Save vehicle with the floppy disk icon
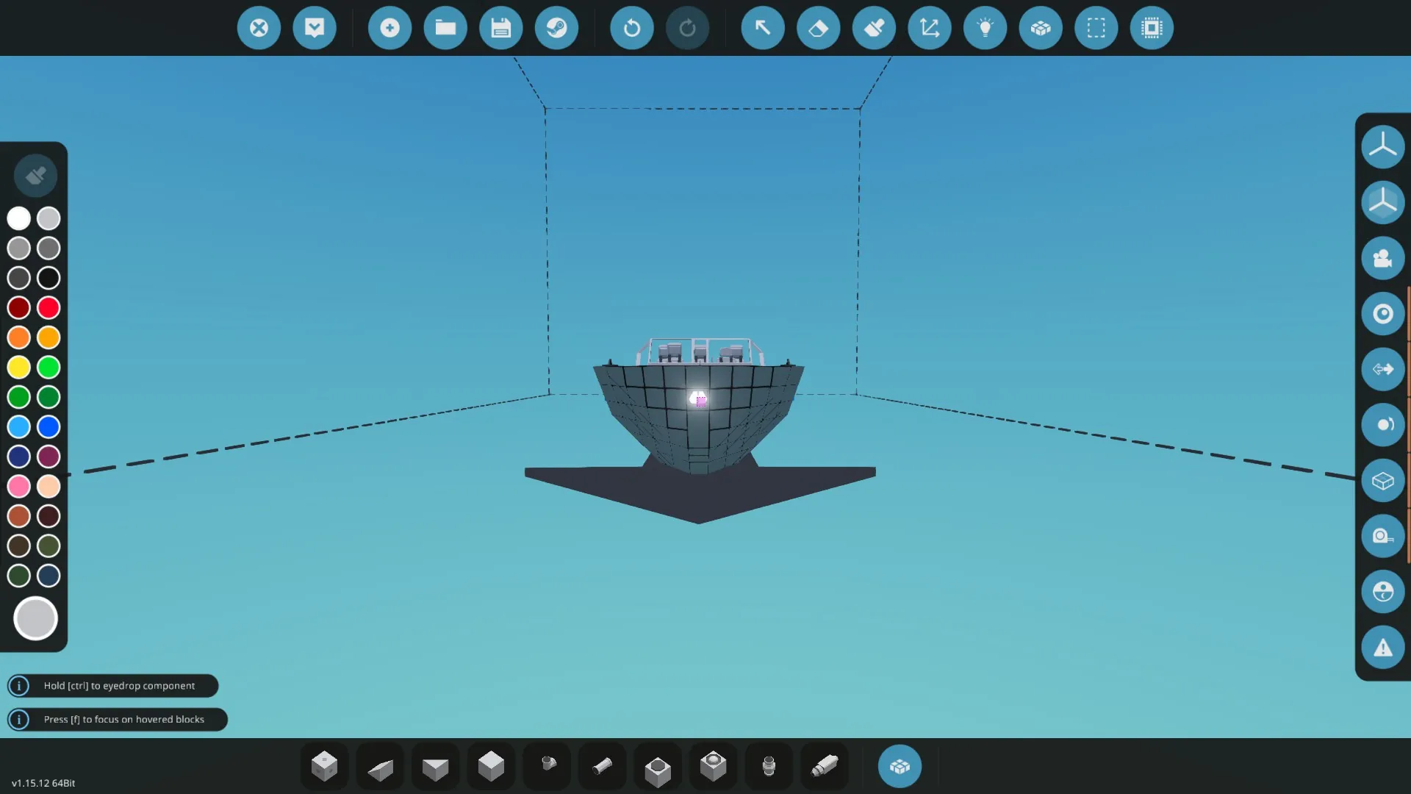The height and width of the screenshot is (794, 1411). (x=500, y=28)
